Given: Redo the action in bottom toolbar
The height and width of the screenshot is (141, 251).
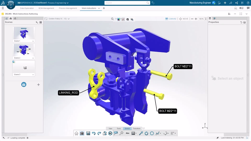Looking at the screenshot, I should pyautogui.click(x=99, y=133).
